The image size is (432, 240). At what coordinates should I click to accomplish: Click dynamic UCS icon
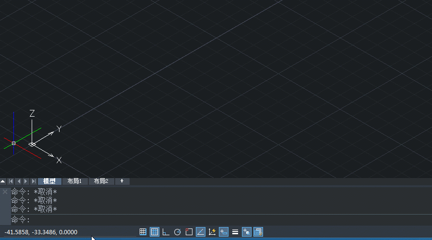coord(212,232)
